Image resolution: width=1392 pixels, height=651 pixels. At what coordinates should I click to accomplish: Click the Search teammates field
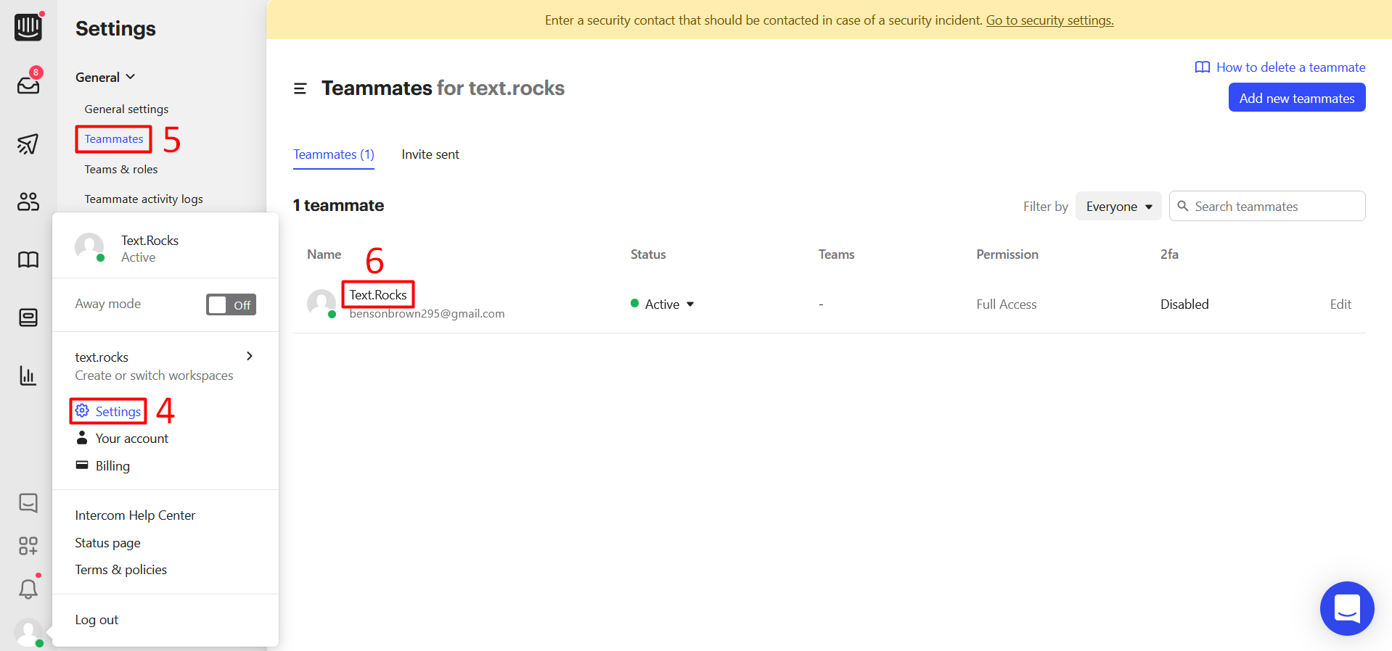coord(1274,207)
